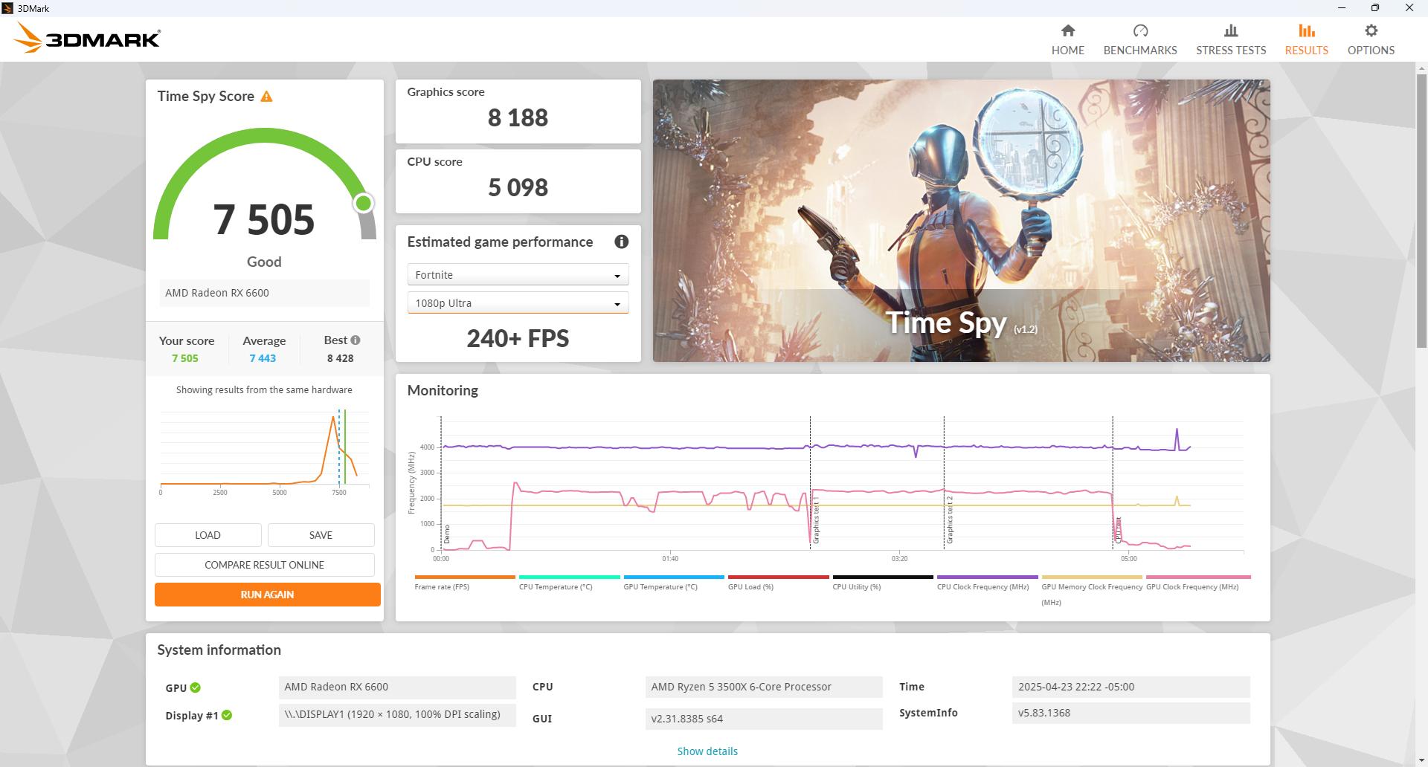Click the green GPU validation checkmark
The width and height of the screenshot is (1428, 767).
pyautogui.click(x=195, y=687)
